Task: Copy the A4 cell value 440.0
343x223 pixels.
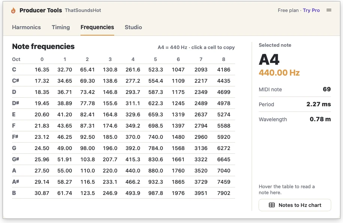Action: tap(133, 171)
